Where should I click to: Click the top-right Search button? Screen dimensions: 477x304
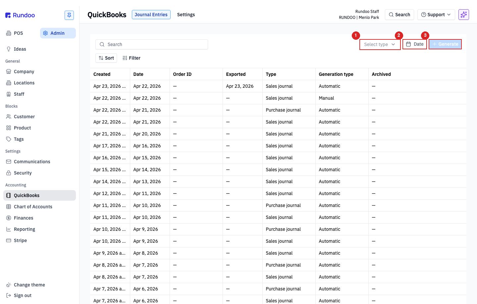point(399,15)
